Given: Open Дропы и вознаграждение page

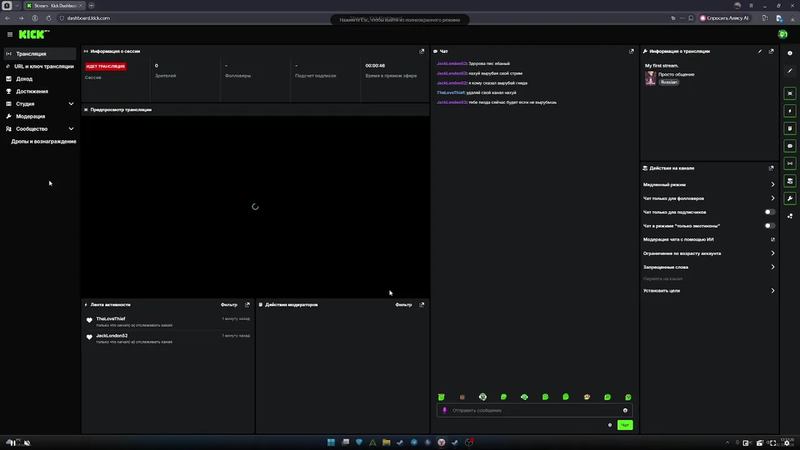Looking at the screenshot, I should (x=43, y=141).
